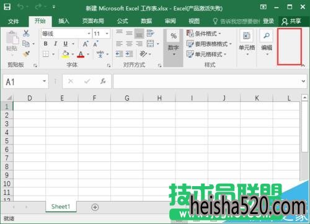Open the 公式 tab

click(122, 21)
